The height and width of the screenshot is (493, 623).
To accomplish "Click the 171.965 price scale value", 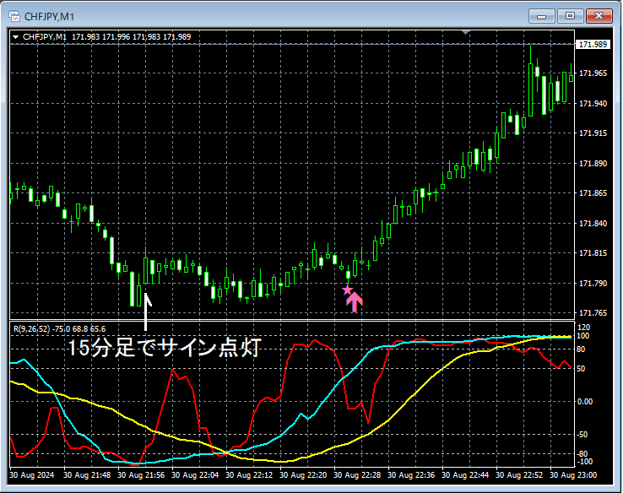I will pyautogui.click(x=593, y=73).
